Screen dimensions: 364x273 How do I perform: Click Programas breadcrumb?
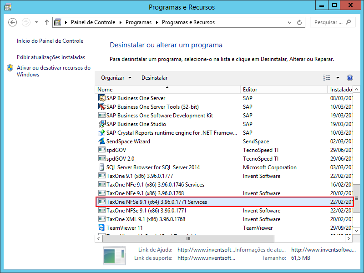138,22
